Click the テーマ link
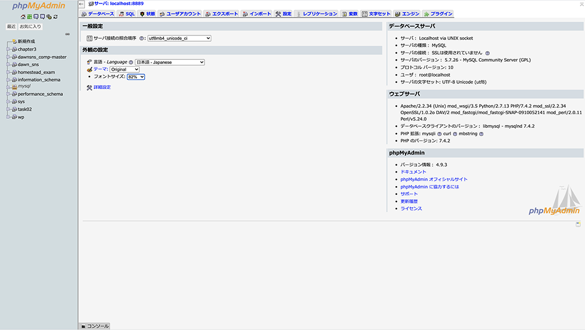The width and height of the screenshot is (585, 330). (101, 69)
